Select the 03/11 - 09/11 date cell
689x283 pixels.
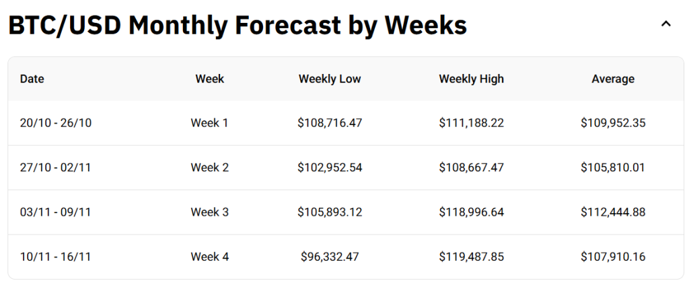55,212
